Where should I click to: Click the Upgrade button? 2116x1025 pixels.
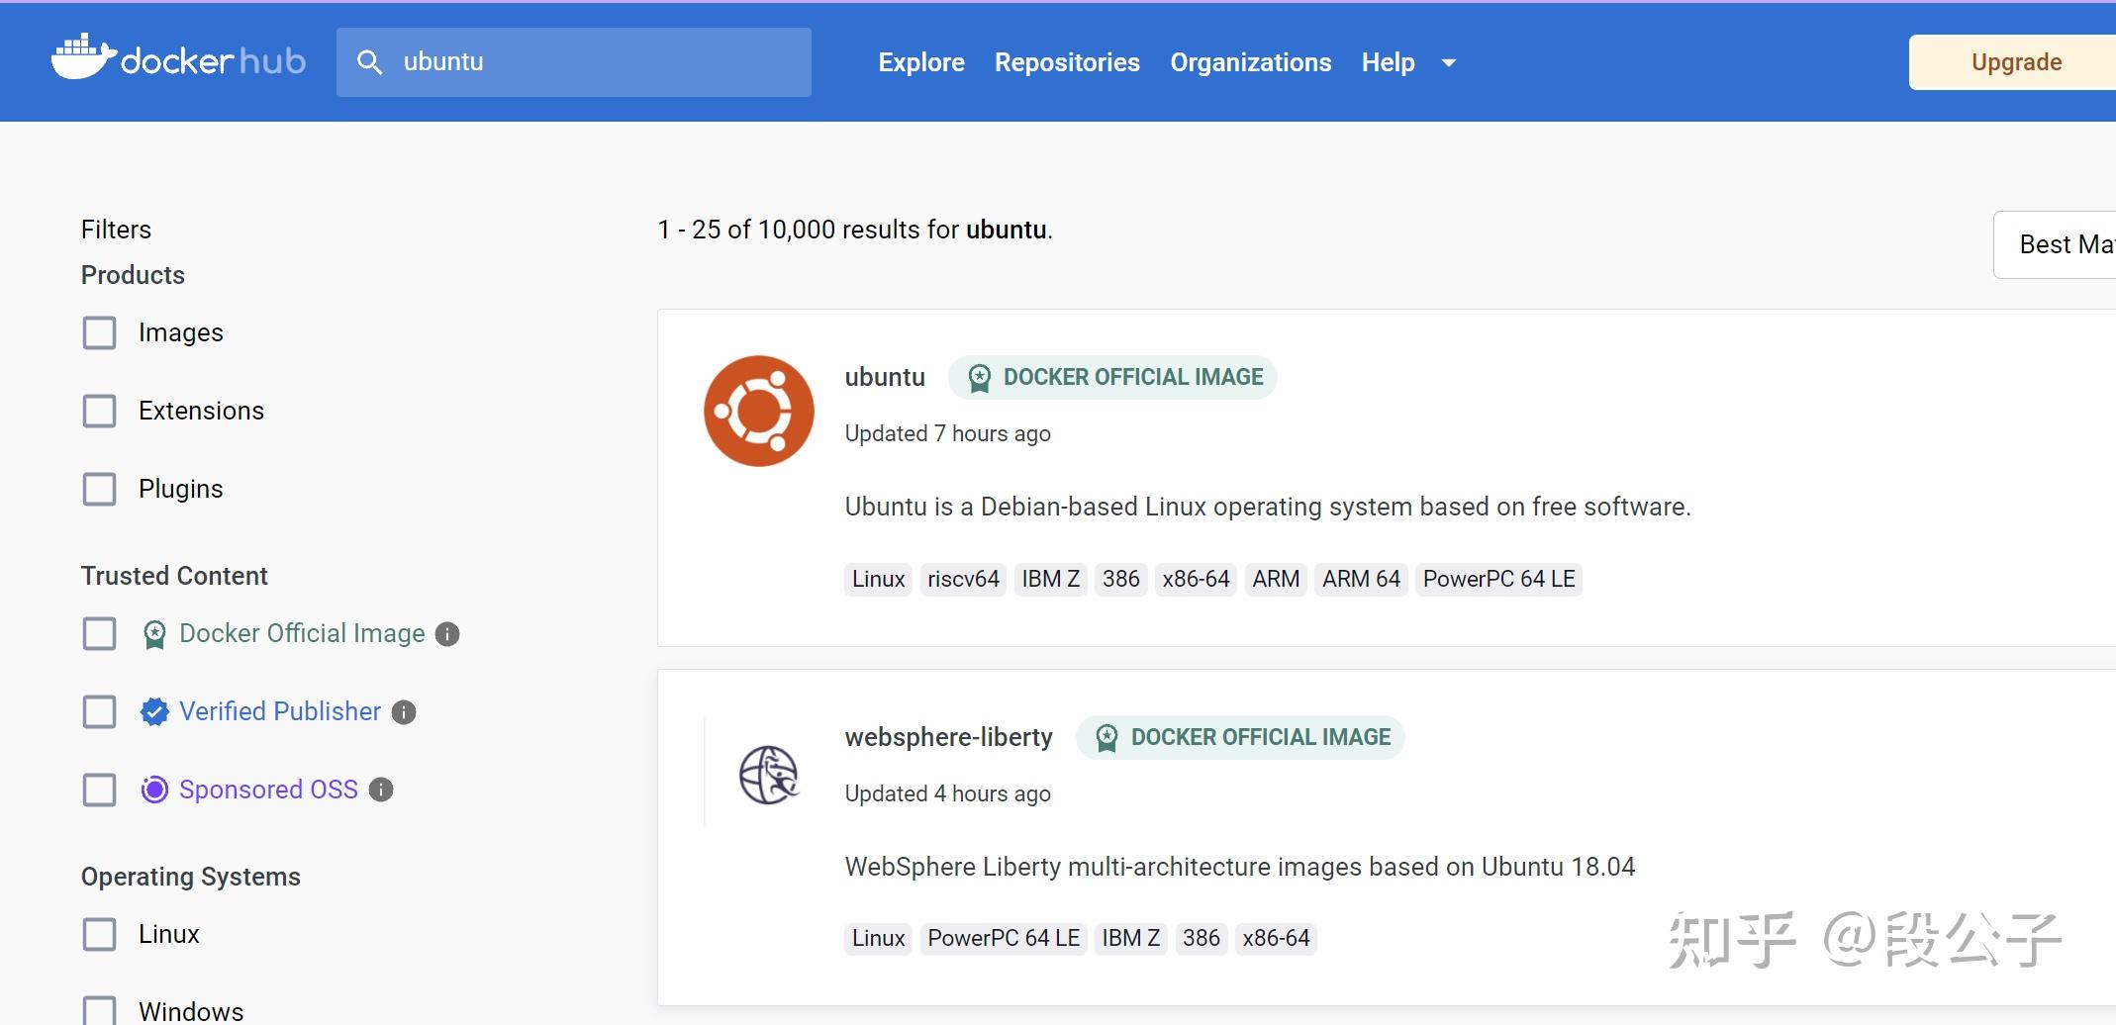click(x=2015, y=61)
